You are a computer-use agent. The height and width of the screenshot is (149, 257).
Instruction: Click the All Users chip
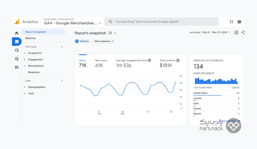(83, 41)
